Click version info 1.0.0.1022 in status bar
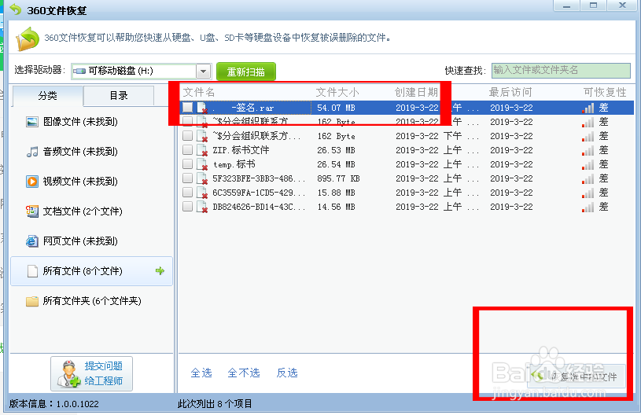This screenshot has width=641, height=415. pyautogui.click(x=54, y=404)
